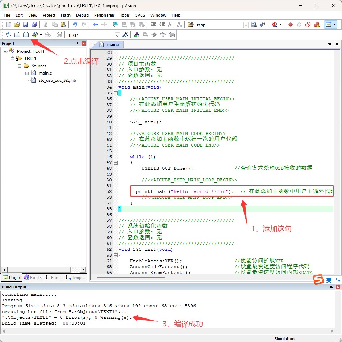Click the editor vertical scrollbar thumb
This screenshot has height=342, width=342.
pos(337,104)
